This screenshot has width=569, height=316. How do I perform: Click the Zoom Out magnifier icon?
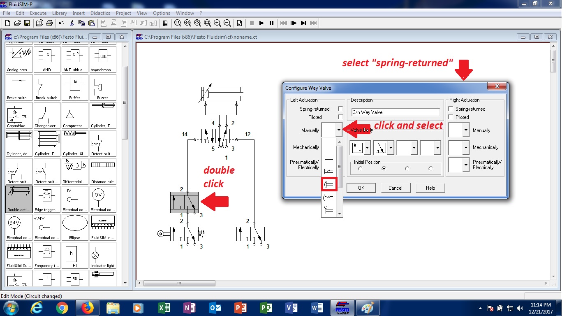(227, 23)
